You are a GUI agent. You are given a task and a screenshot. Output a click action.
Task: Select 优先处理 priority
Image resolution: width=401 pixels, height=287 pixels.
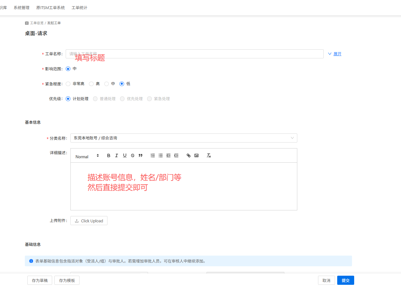(122, 99)
